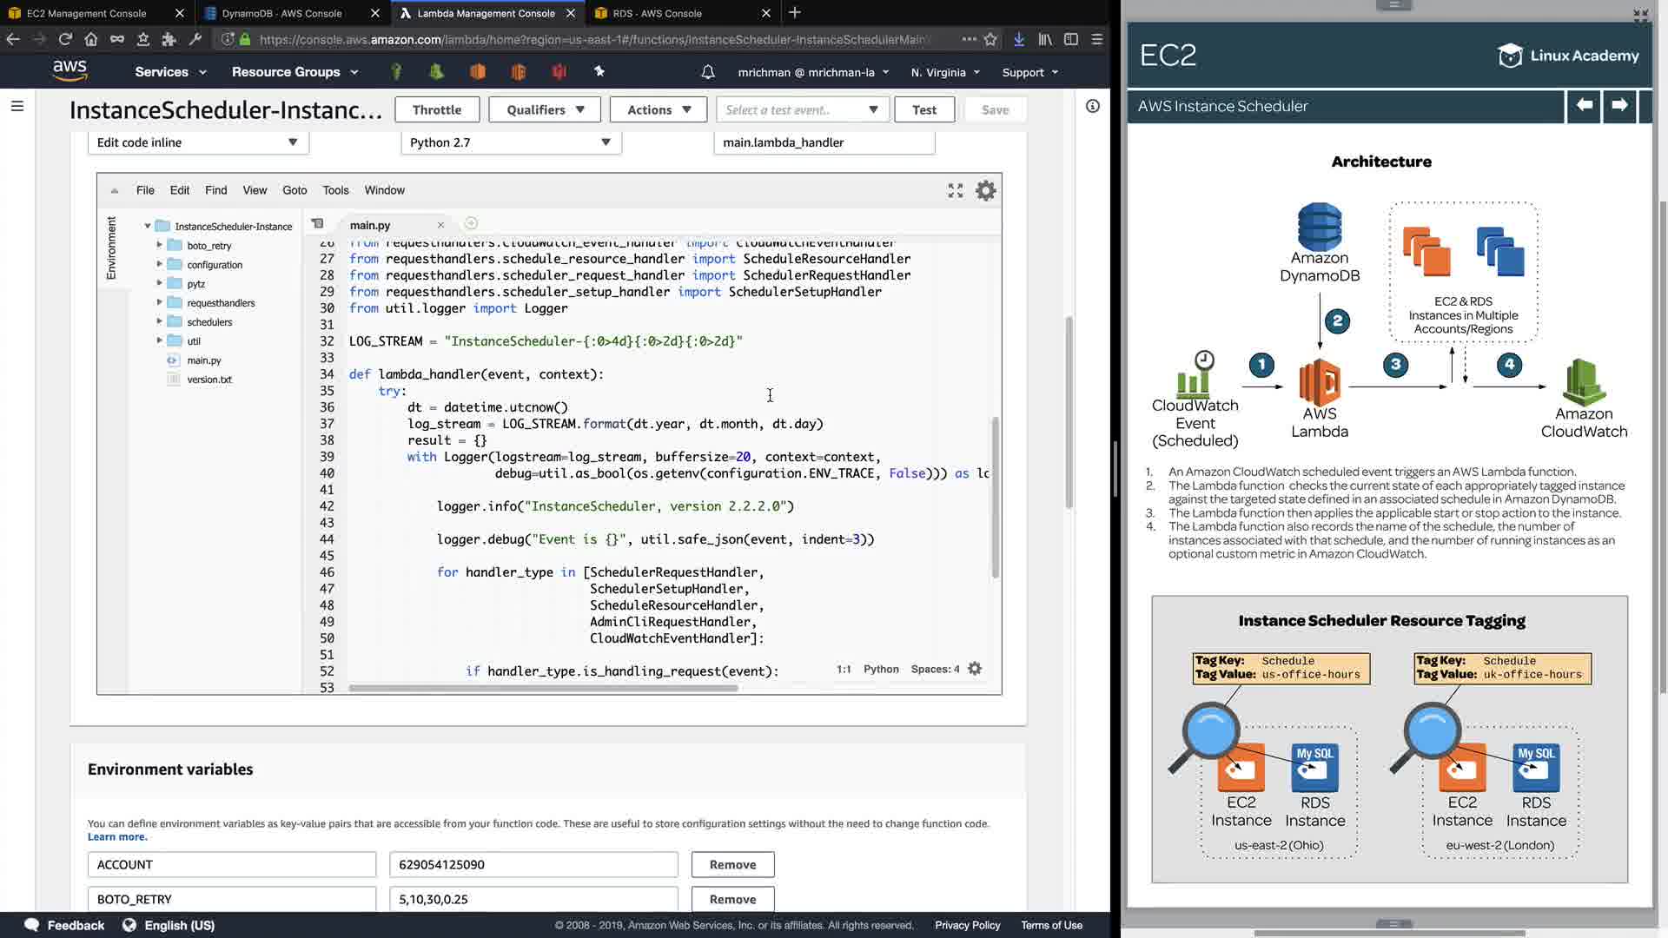
Task: Click the Throttle button
Action: tap(436, 109)
